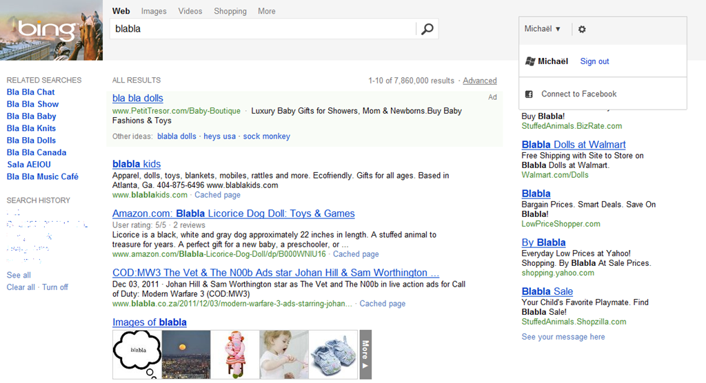Click the StuffedAnimals.Shopzilla.com URL

[574, 322]
